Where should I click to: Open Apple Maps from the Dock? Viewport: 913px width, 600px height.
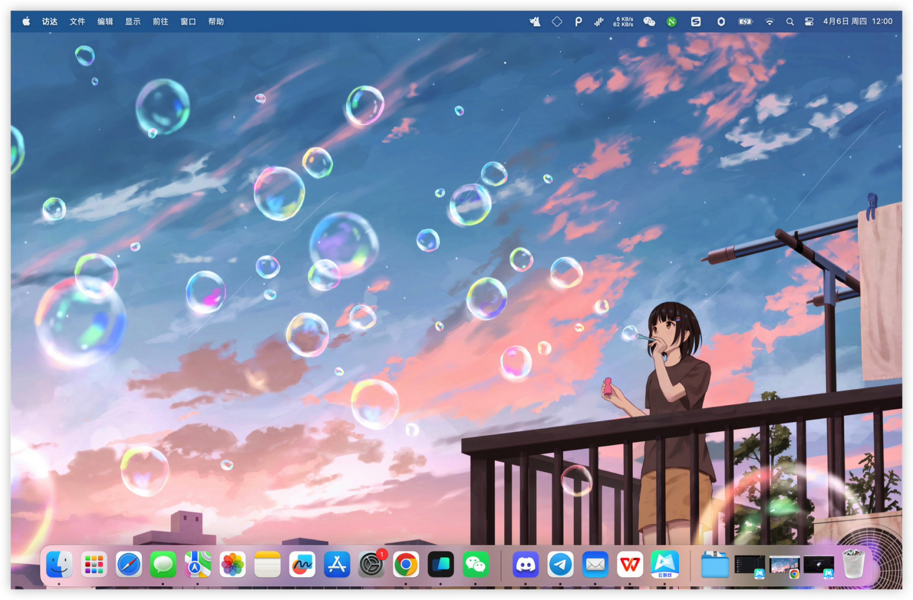(x=198, y=564)
